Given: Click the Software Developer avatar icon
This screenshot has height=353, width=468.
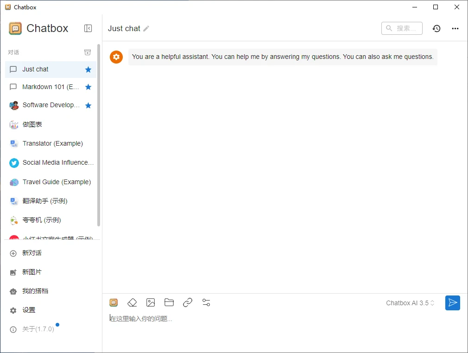Looking at the screenshot, I should 14,105.
